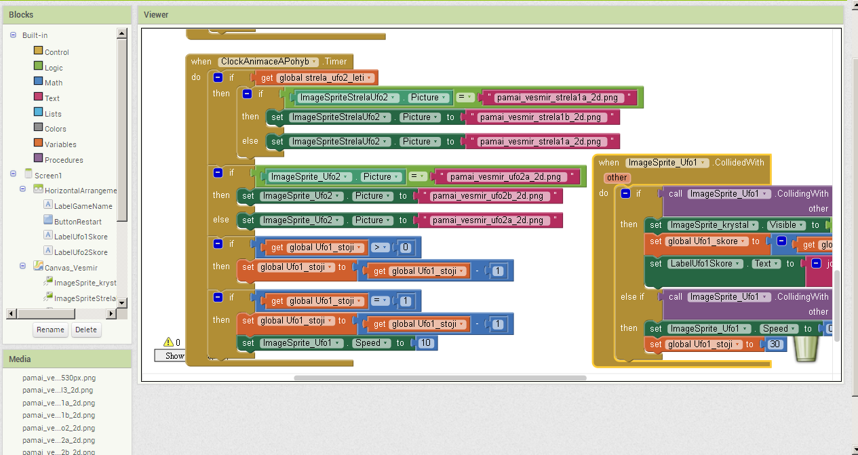Collapse the HorizontalArrangement tree node
Screen dimensions: 858x455
[22, 191]
